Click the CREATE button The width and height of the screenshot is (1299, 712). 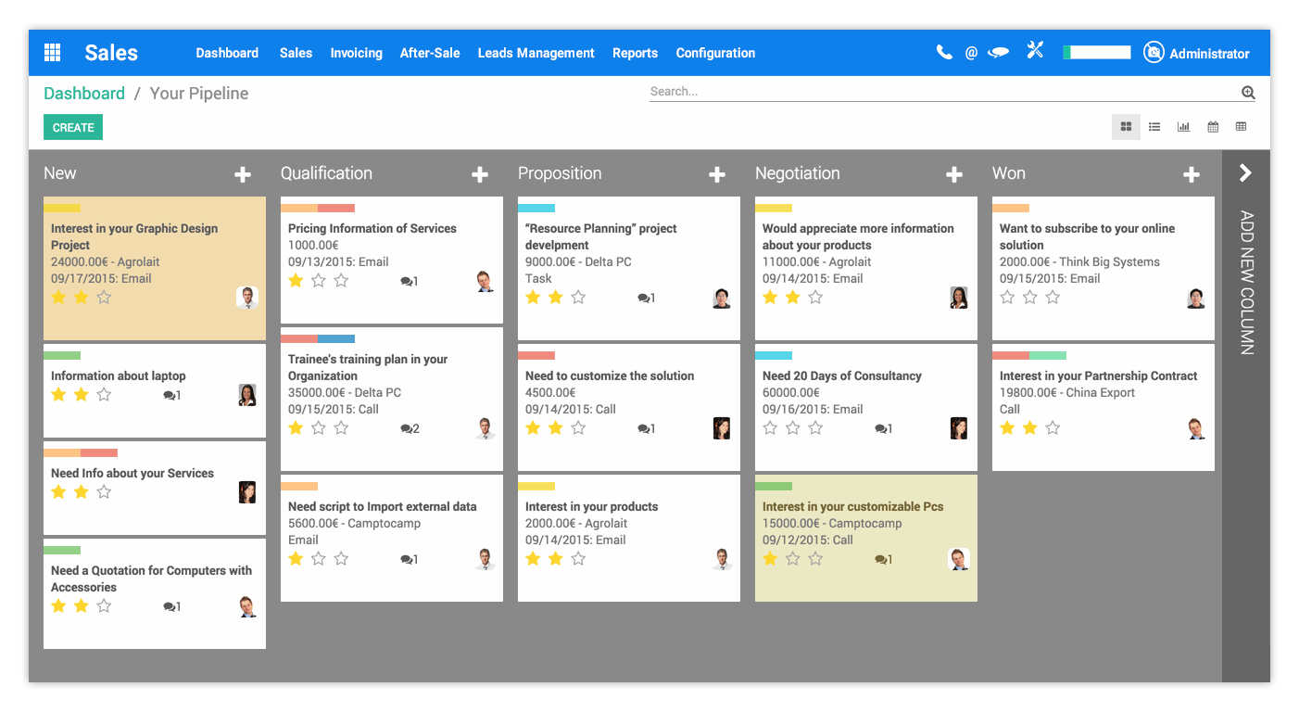click(72, 126)
